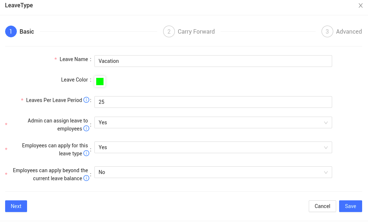Switch to the Carry Forward step

click(x=196, y=31)
